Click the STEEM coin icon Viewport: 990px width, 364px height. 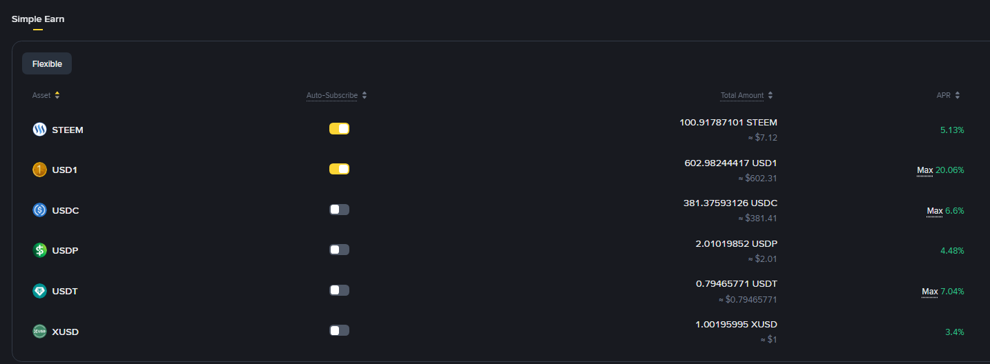click(x=39, y=130)
